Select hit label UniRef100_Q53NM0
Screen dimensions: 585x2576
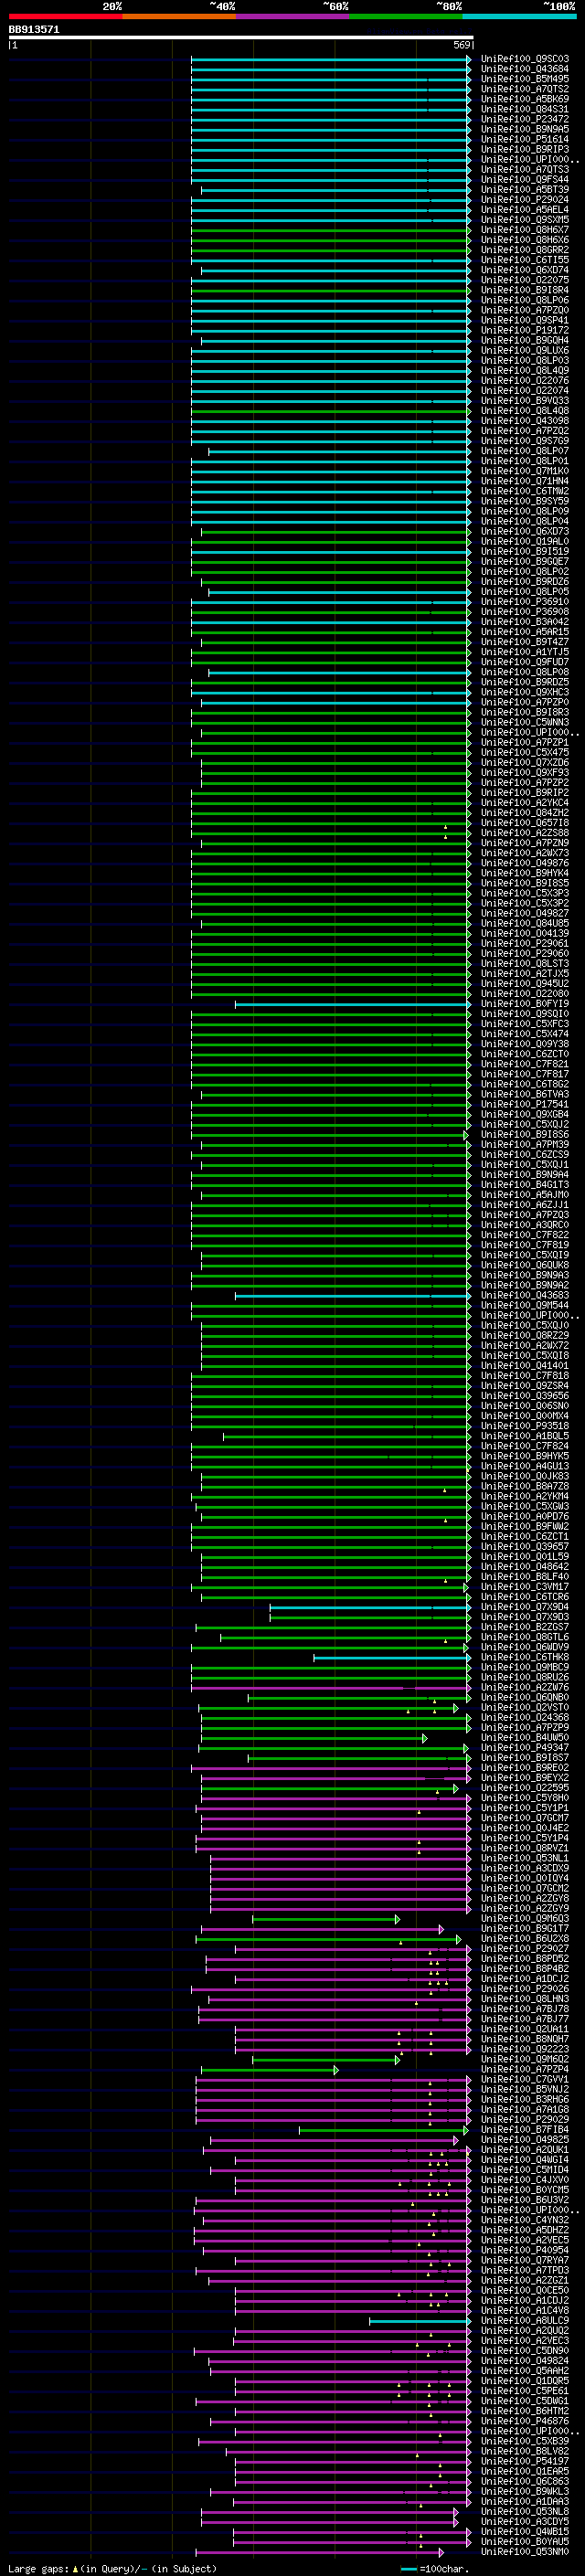click(x=525, y=2551)
